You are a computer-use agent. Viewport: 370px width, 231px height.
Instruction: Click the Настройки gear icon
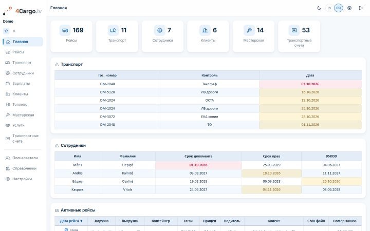pyautogui.click(x=8, y=179)
